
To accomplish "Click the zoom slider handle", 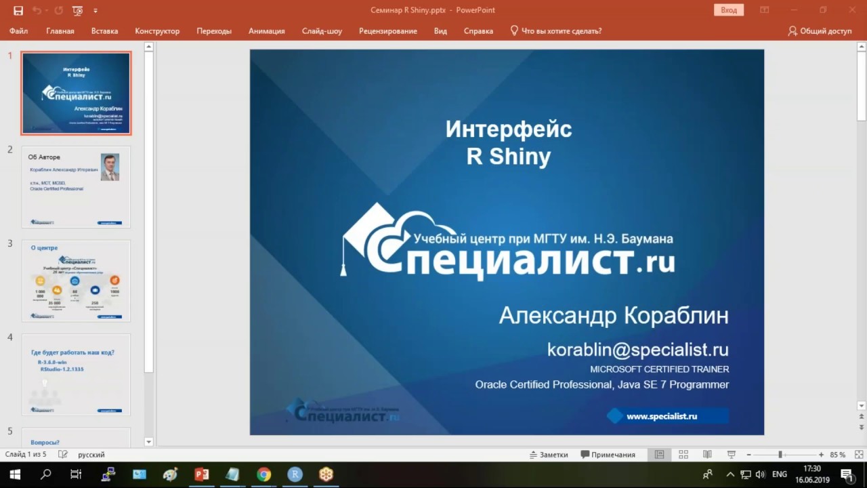I will (780, 455).
